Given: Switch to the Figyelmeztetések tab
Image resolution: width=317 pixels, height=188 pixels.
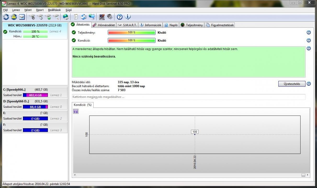Looking at the screenshot, I should tap(220, 25).
